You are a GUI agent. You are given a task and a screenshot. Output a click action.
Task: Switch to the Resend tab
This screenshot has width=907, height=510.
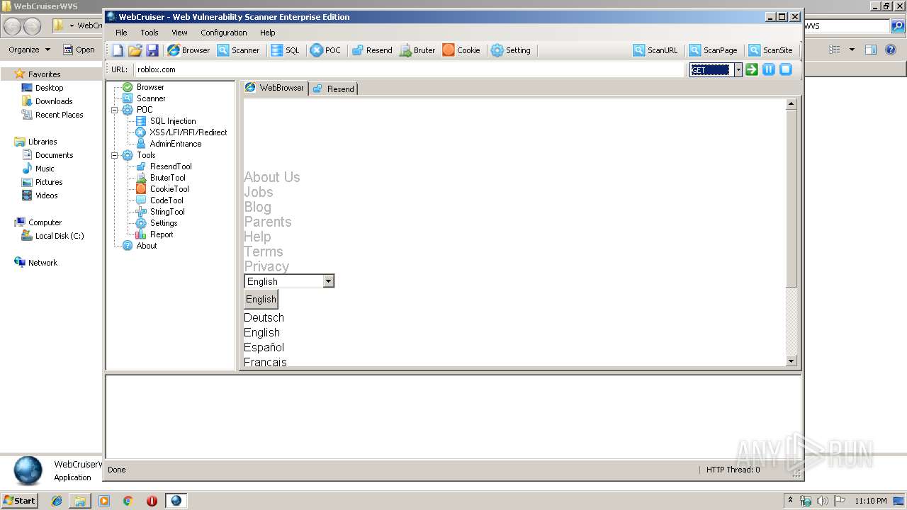pos(334,89)
